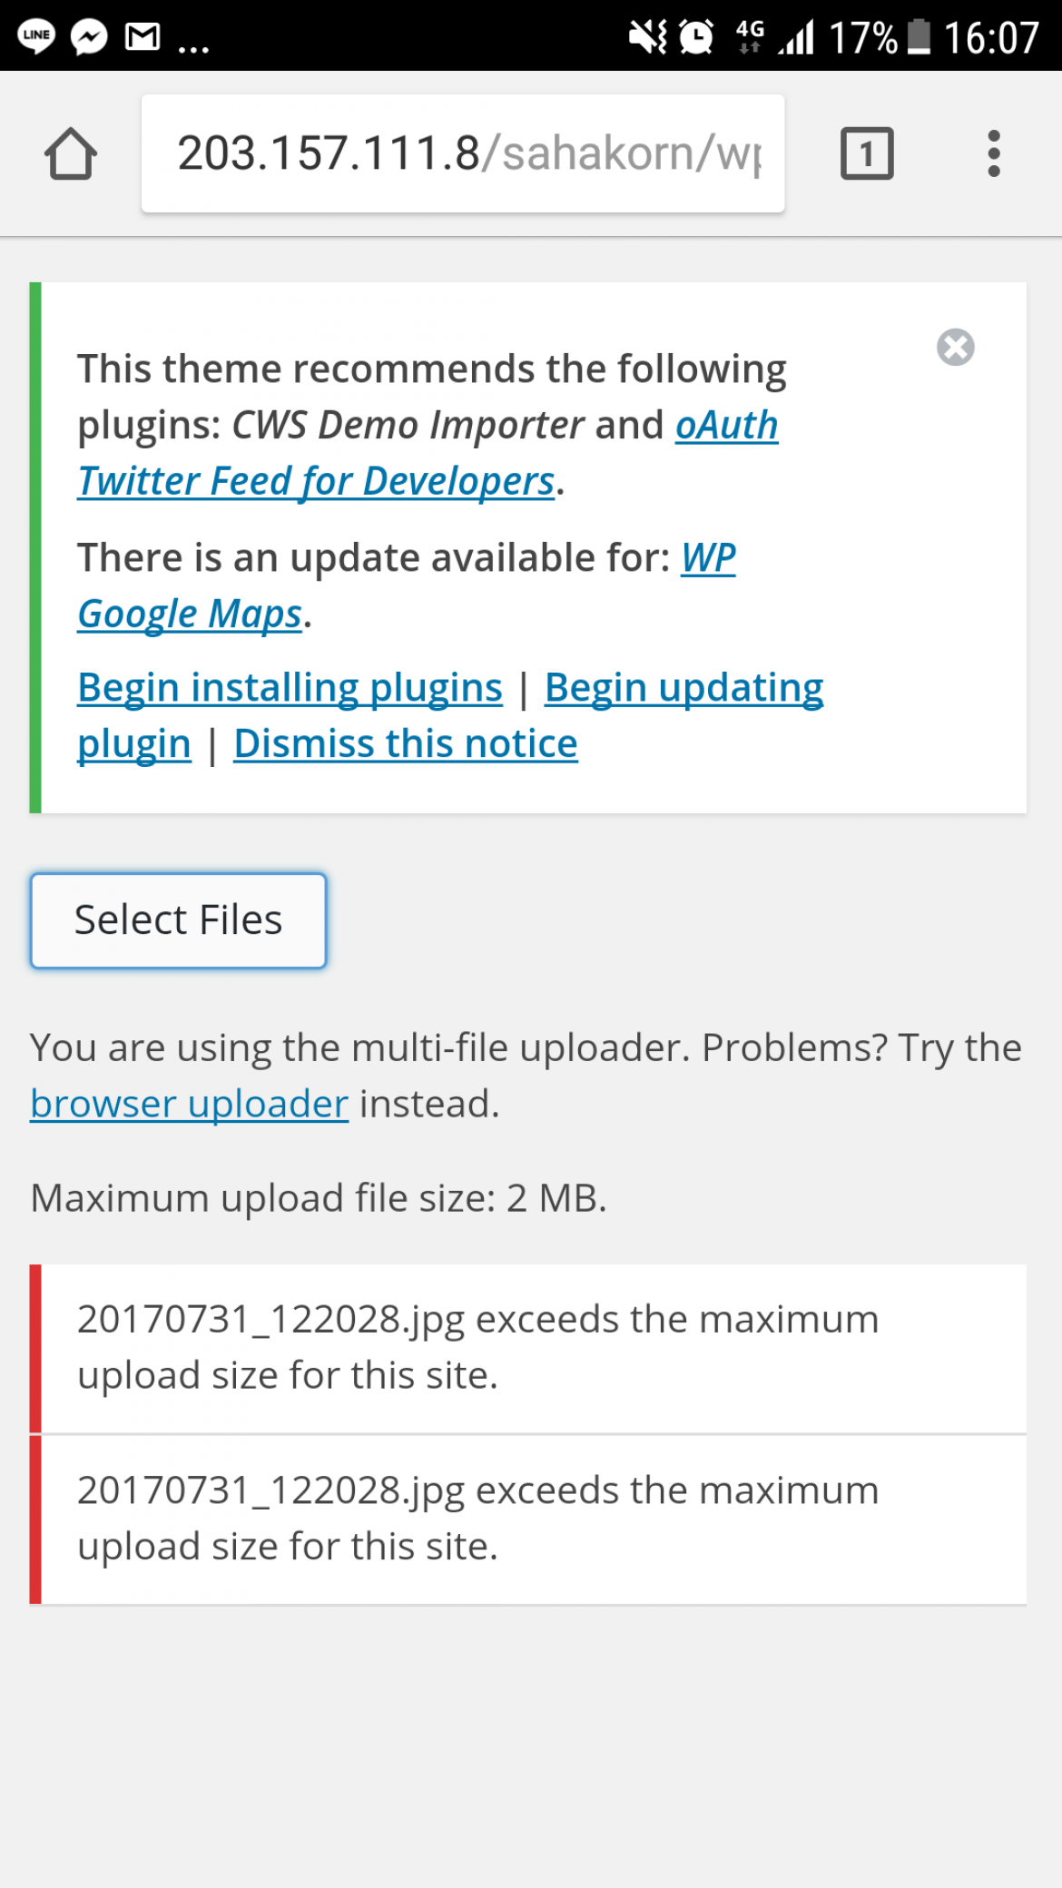Dismiss the plugin notice with X icon
The image size is (1062, 1888).
coord(955,347)
